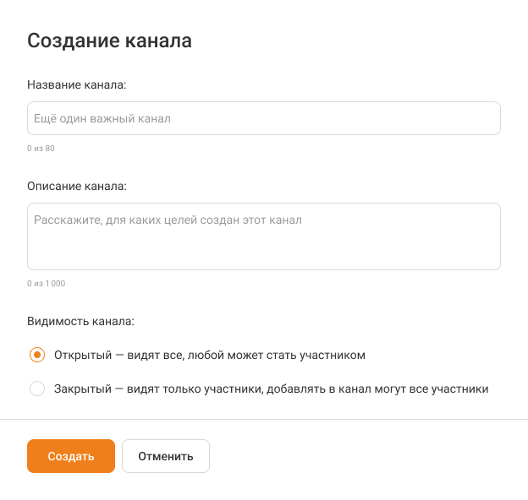Viewport: 528px width, 500px height.
Task: Click the "Ещё один важный канал" placeholder text
Action: [102, 119]
